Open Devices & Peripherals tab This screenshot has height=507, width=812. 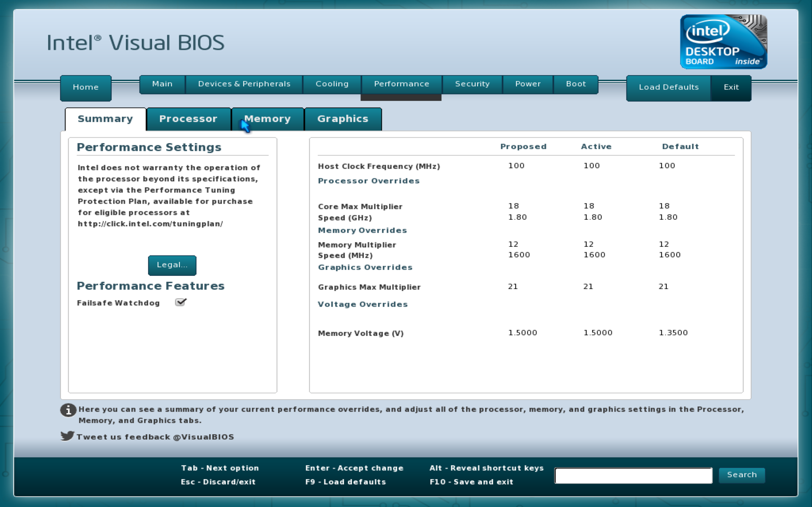coord(244,84)
